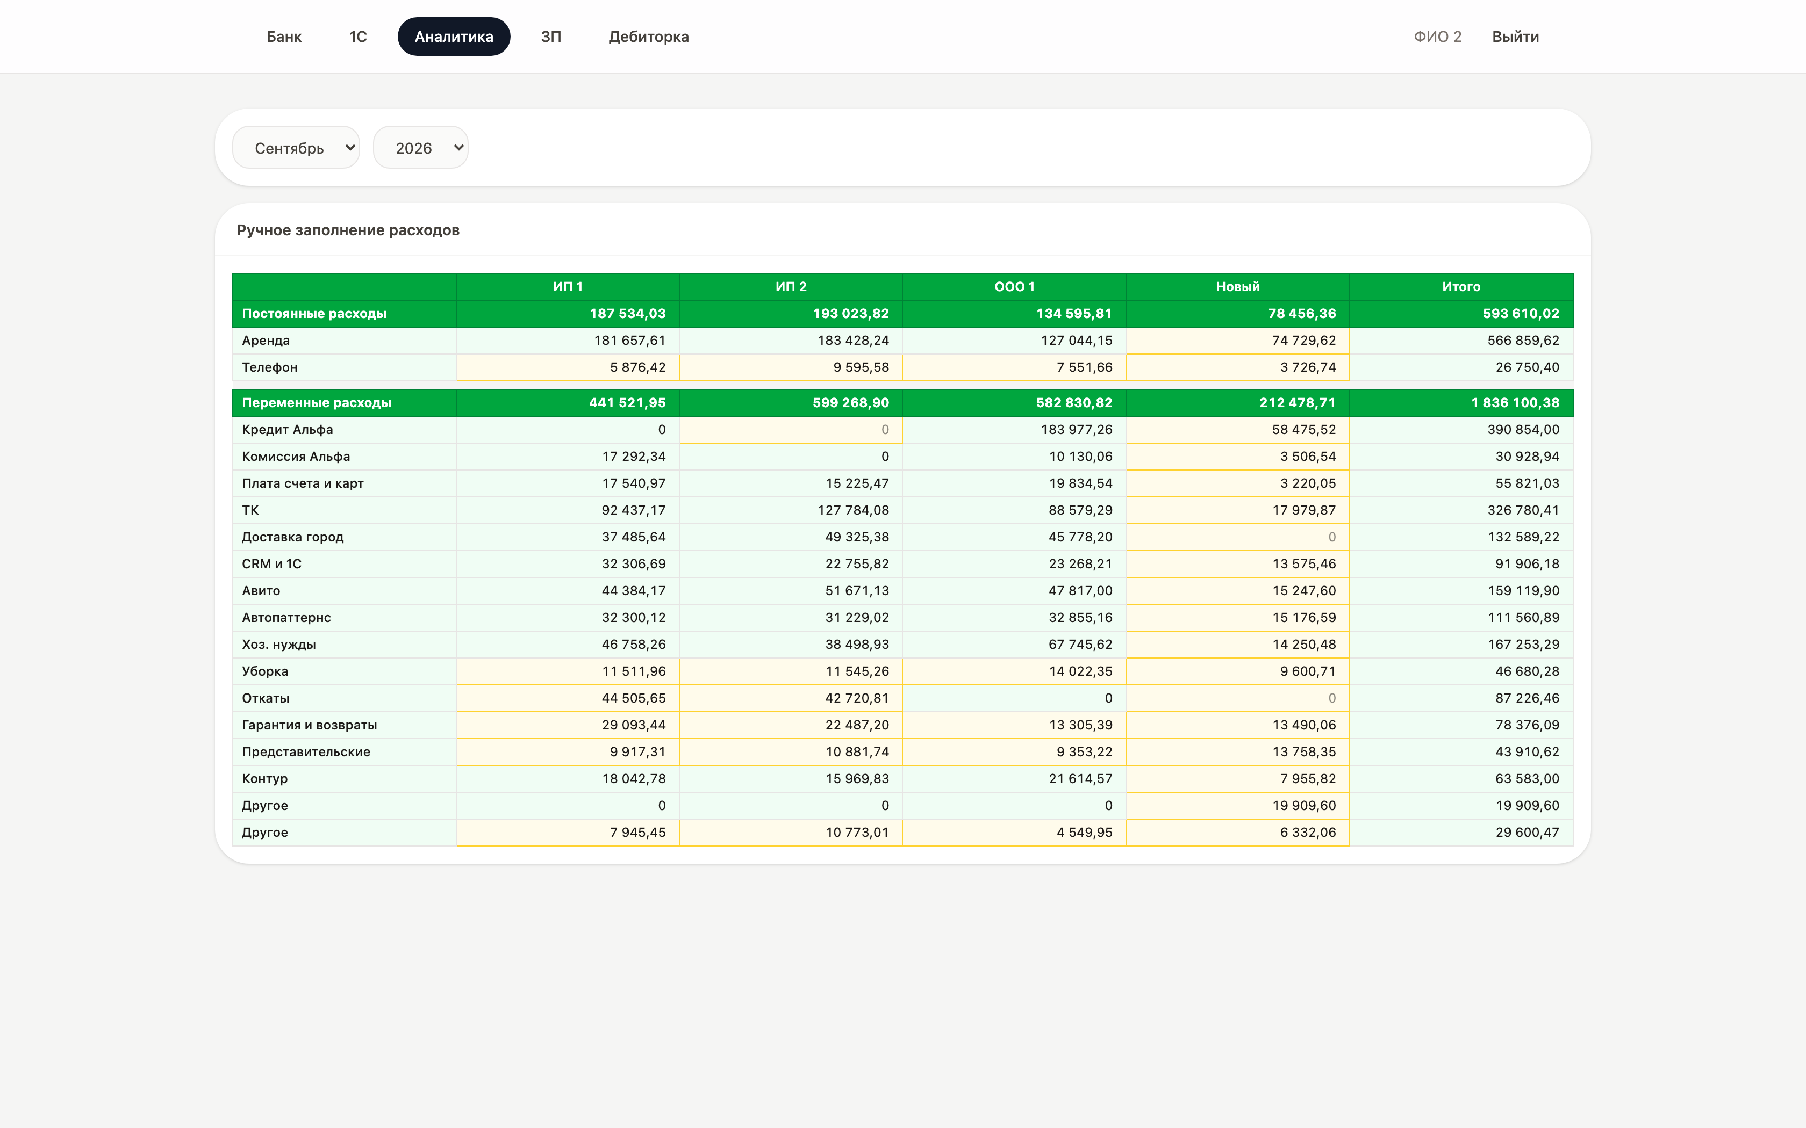Click the Выйти logout link
The height and width of the screenshot is (1128, 1806).
coord(1515,37)
